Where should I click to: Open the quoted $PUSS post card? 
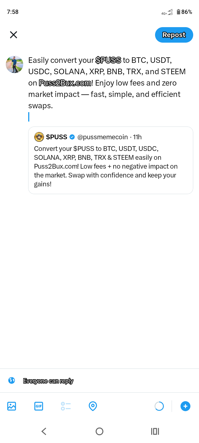coord(111,160)
